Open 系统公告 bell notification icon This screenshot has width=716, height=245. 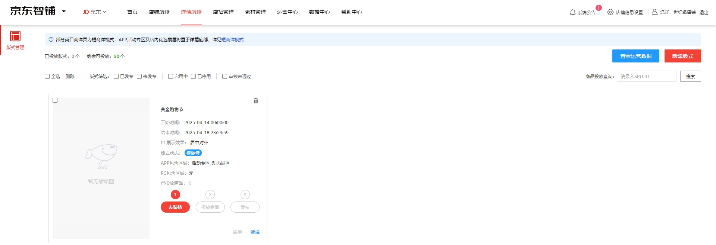(572, 12)
